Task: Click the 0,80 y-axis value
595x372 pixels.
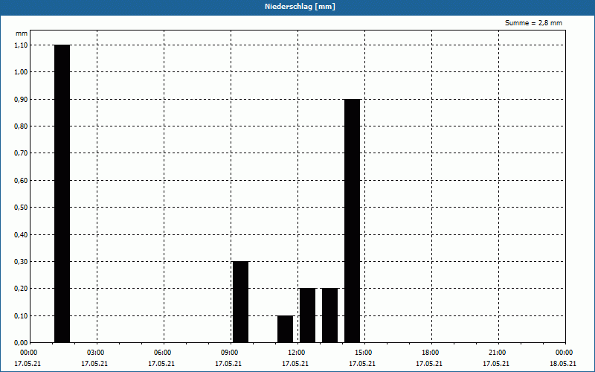Action: [x=22, y=126]
